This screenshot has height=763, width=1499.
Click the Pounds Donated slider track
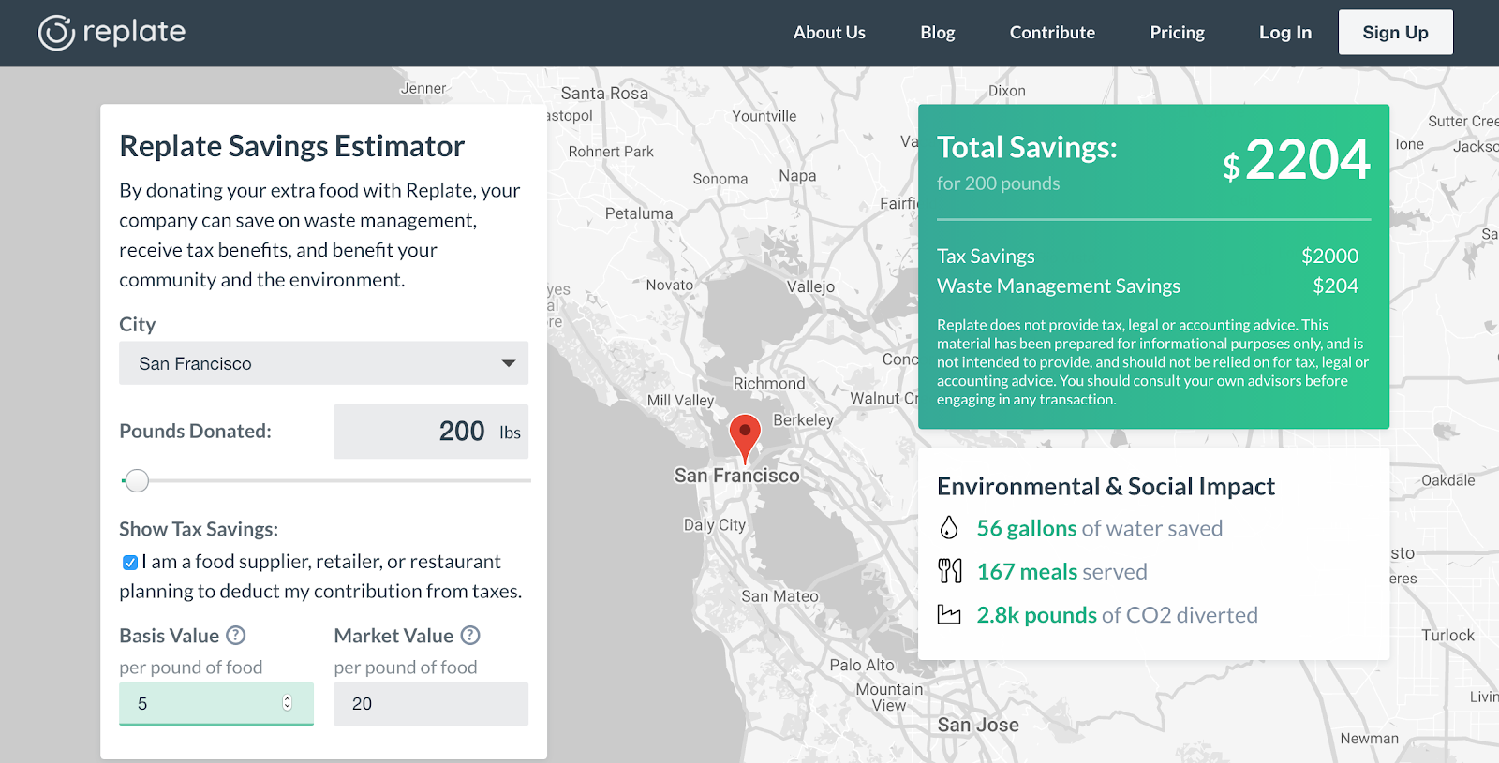pos(326,480)
